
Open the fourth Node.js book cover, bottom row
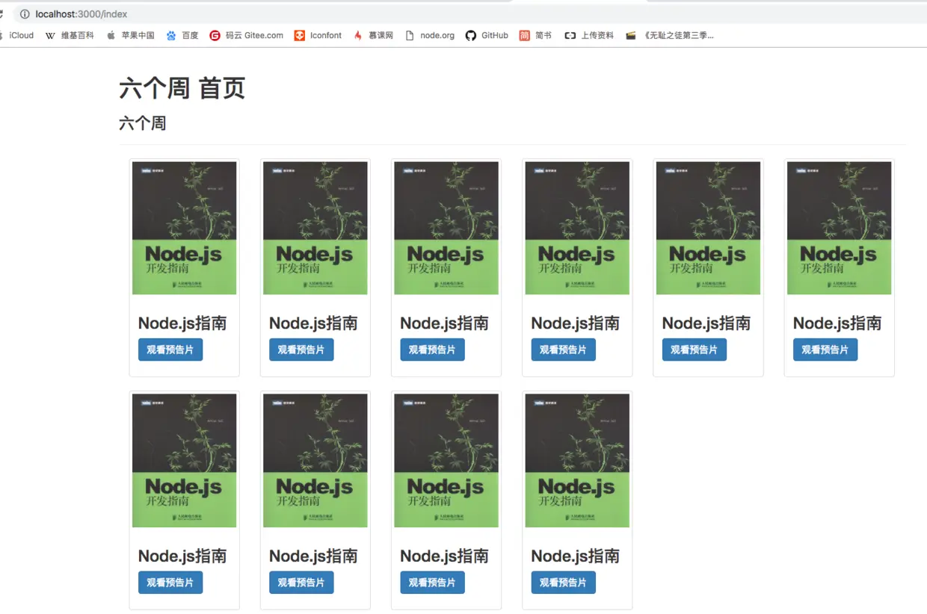577,461
